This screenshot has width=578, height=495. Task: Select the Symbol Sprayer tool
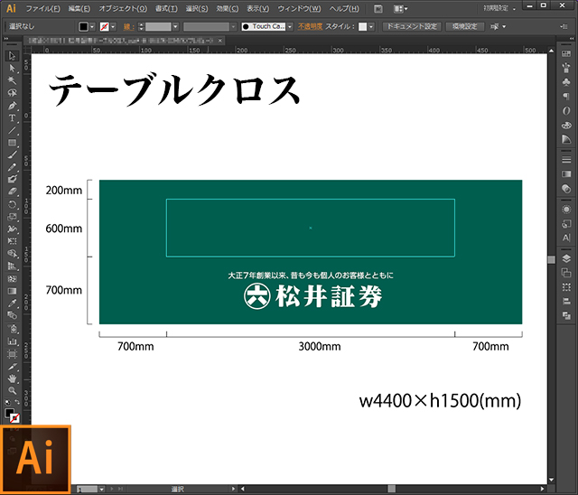(x=12, y=329)
